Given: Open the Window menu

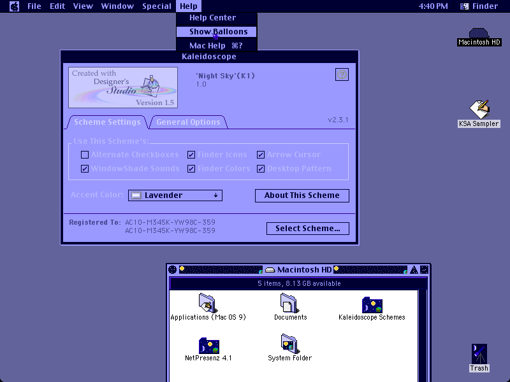Looking at the screenshot, I should (117, 6).
